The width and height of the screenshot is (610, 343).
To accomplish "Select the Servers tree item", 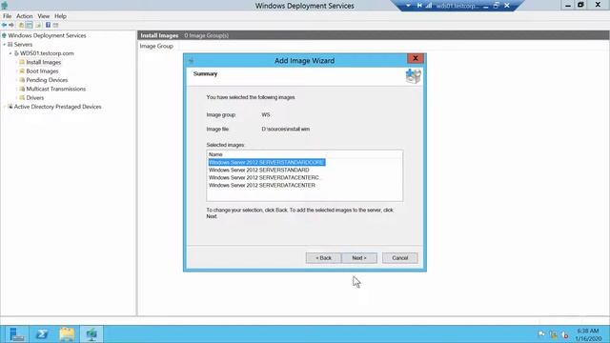I will pyautogui.click(x=23, y=45).
